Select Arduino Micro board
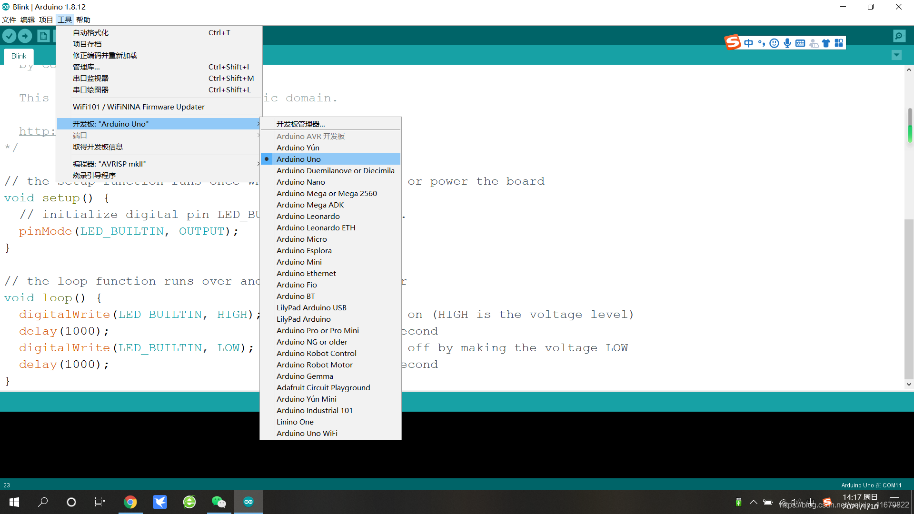Image resolution: width=914 pixels, height=514 pixels. pyautogui.click(x=330, y=239)
